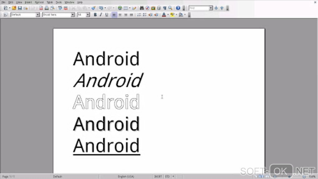This screenshot has width=318, height=179.
Task: Open the Highlighting color dropdown arrow
Action: point(176,15)
